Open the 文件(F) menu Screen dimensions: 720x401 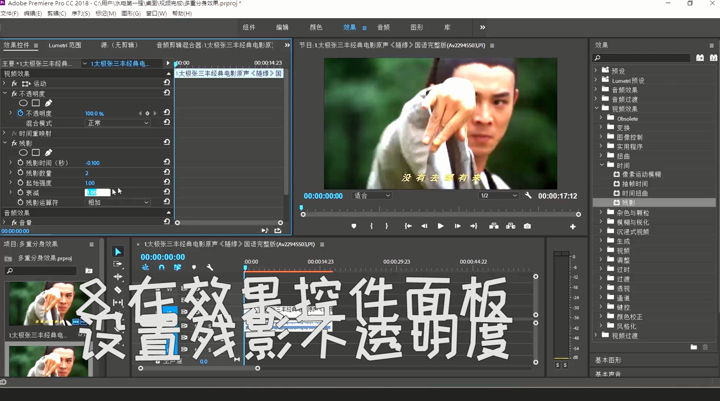10,13
